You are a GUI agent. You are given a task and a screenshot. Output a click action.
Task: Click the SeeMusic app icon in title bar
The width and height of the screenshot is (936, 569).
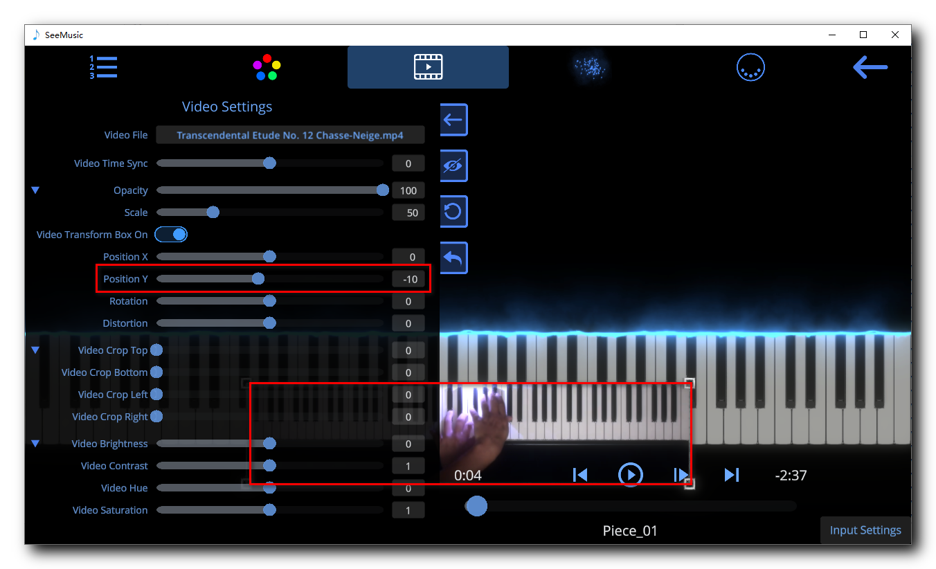point(36,35)
